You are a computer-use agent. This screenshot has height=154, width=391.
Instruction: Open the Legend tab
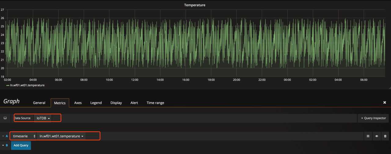(x=96, y=103)
